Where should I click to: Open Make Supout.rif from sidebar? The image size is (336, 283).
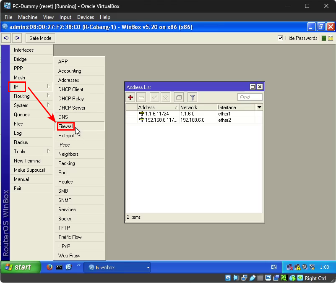(x=31, y=170)
